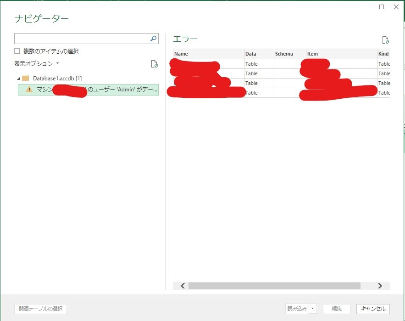
Task: Click Table in last row Kind column
Action: (384, 93)
